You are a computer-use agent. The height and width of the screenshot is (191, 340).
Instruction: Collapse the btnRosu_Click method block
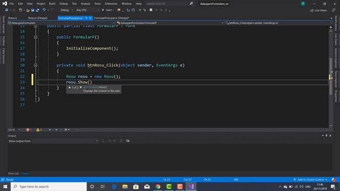pyautogui.click(x=36, y=65)
